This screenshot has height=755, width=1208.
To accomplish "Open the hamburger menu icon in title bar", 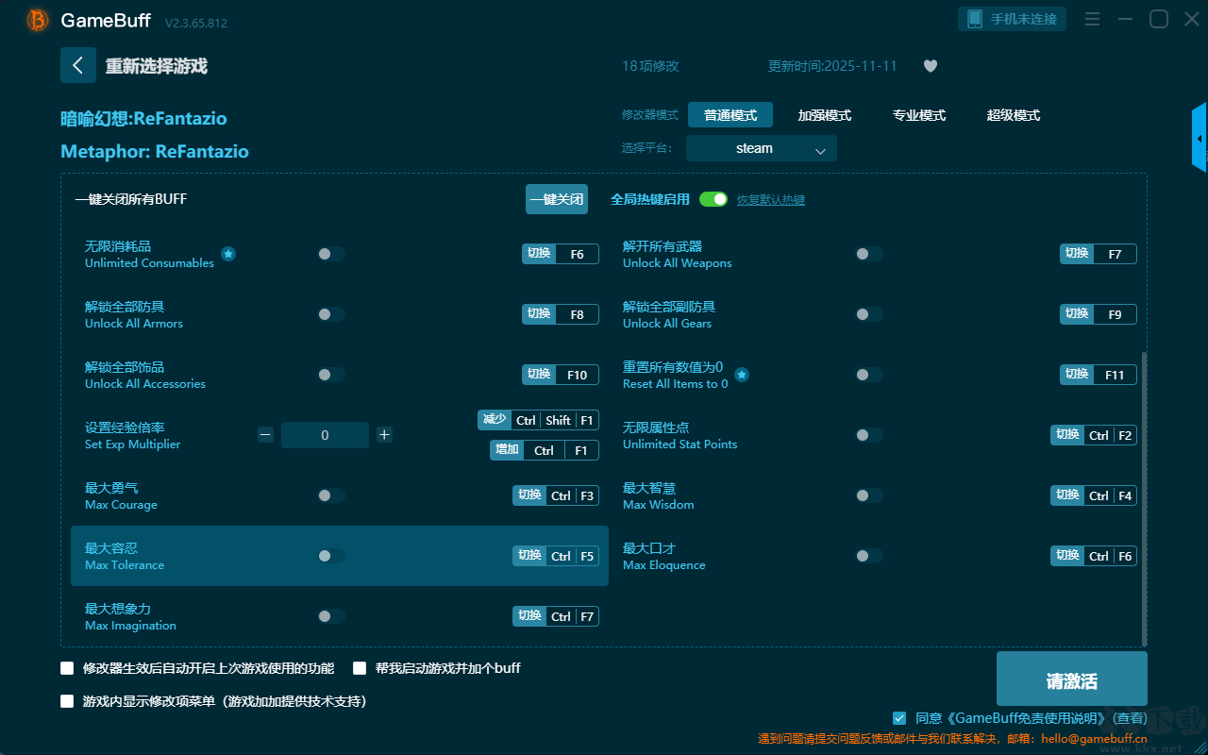I will click(x=1092, y=19).
